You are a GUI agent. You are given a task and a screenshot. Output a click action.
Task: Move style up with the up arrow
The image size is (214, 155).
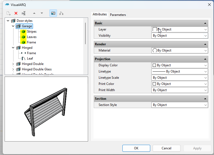[34, 13]
